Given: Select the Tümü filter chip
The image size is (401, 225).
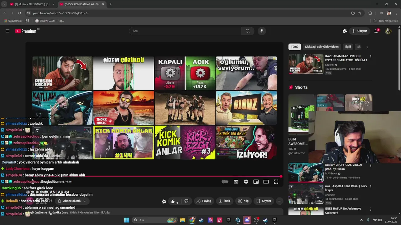Looking at the screenshot, I should coord(294,47).
